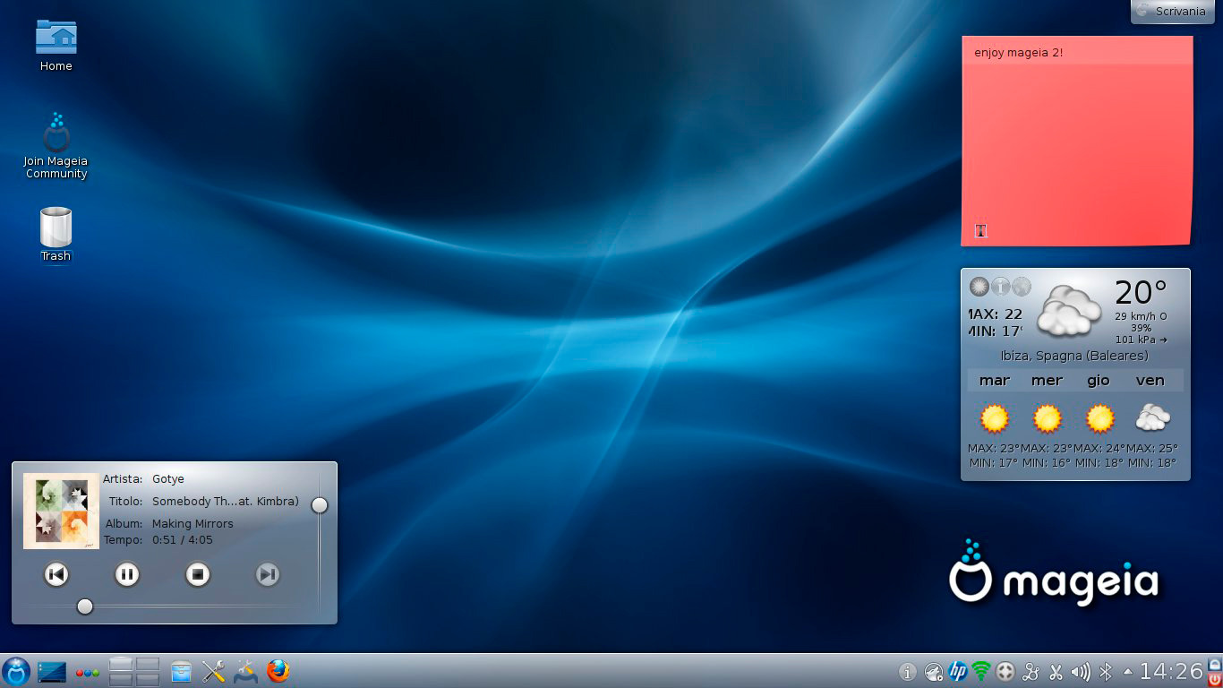1223x688 pixels.
Task: Launch Firefox from the taskbar
Action: 278,671
